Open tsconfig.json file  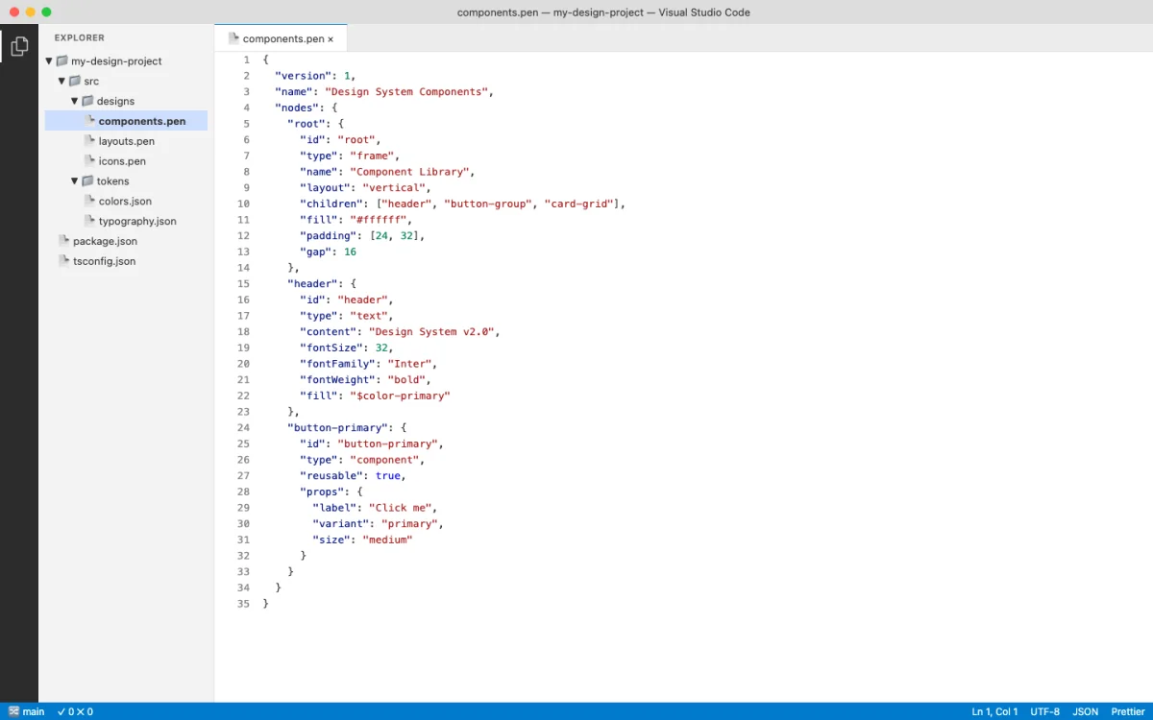pyautogui.click(x=126, y=261)
